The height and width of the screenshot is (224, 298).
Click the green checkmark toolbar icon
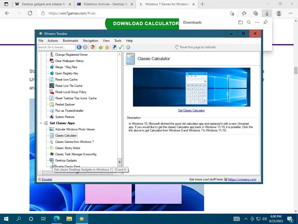(121, 47)
